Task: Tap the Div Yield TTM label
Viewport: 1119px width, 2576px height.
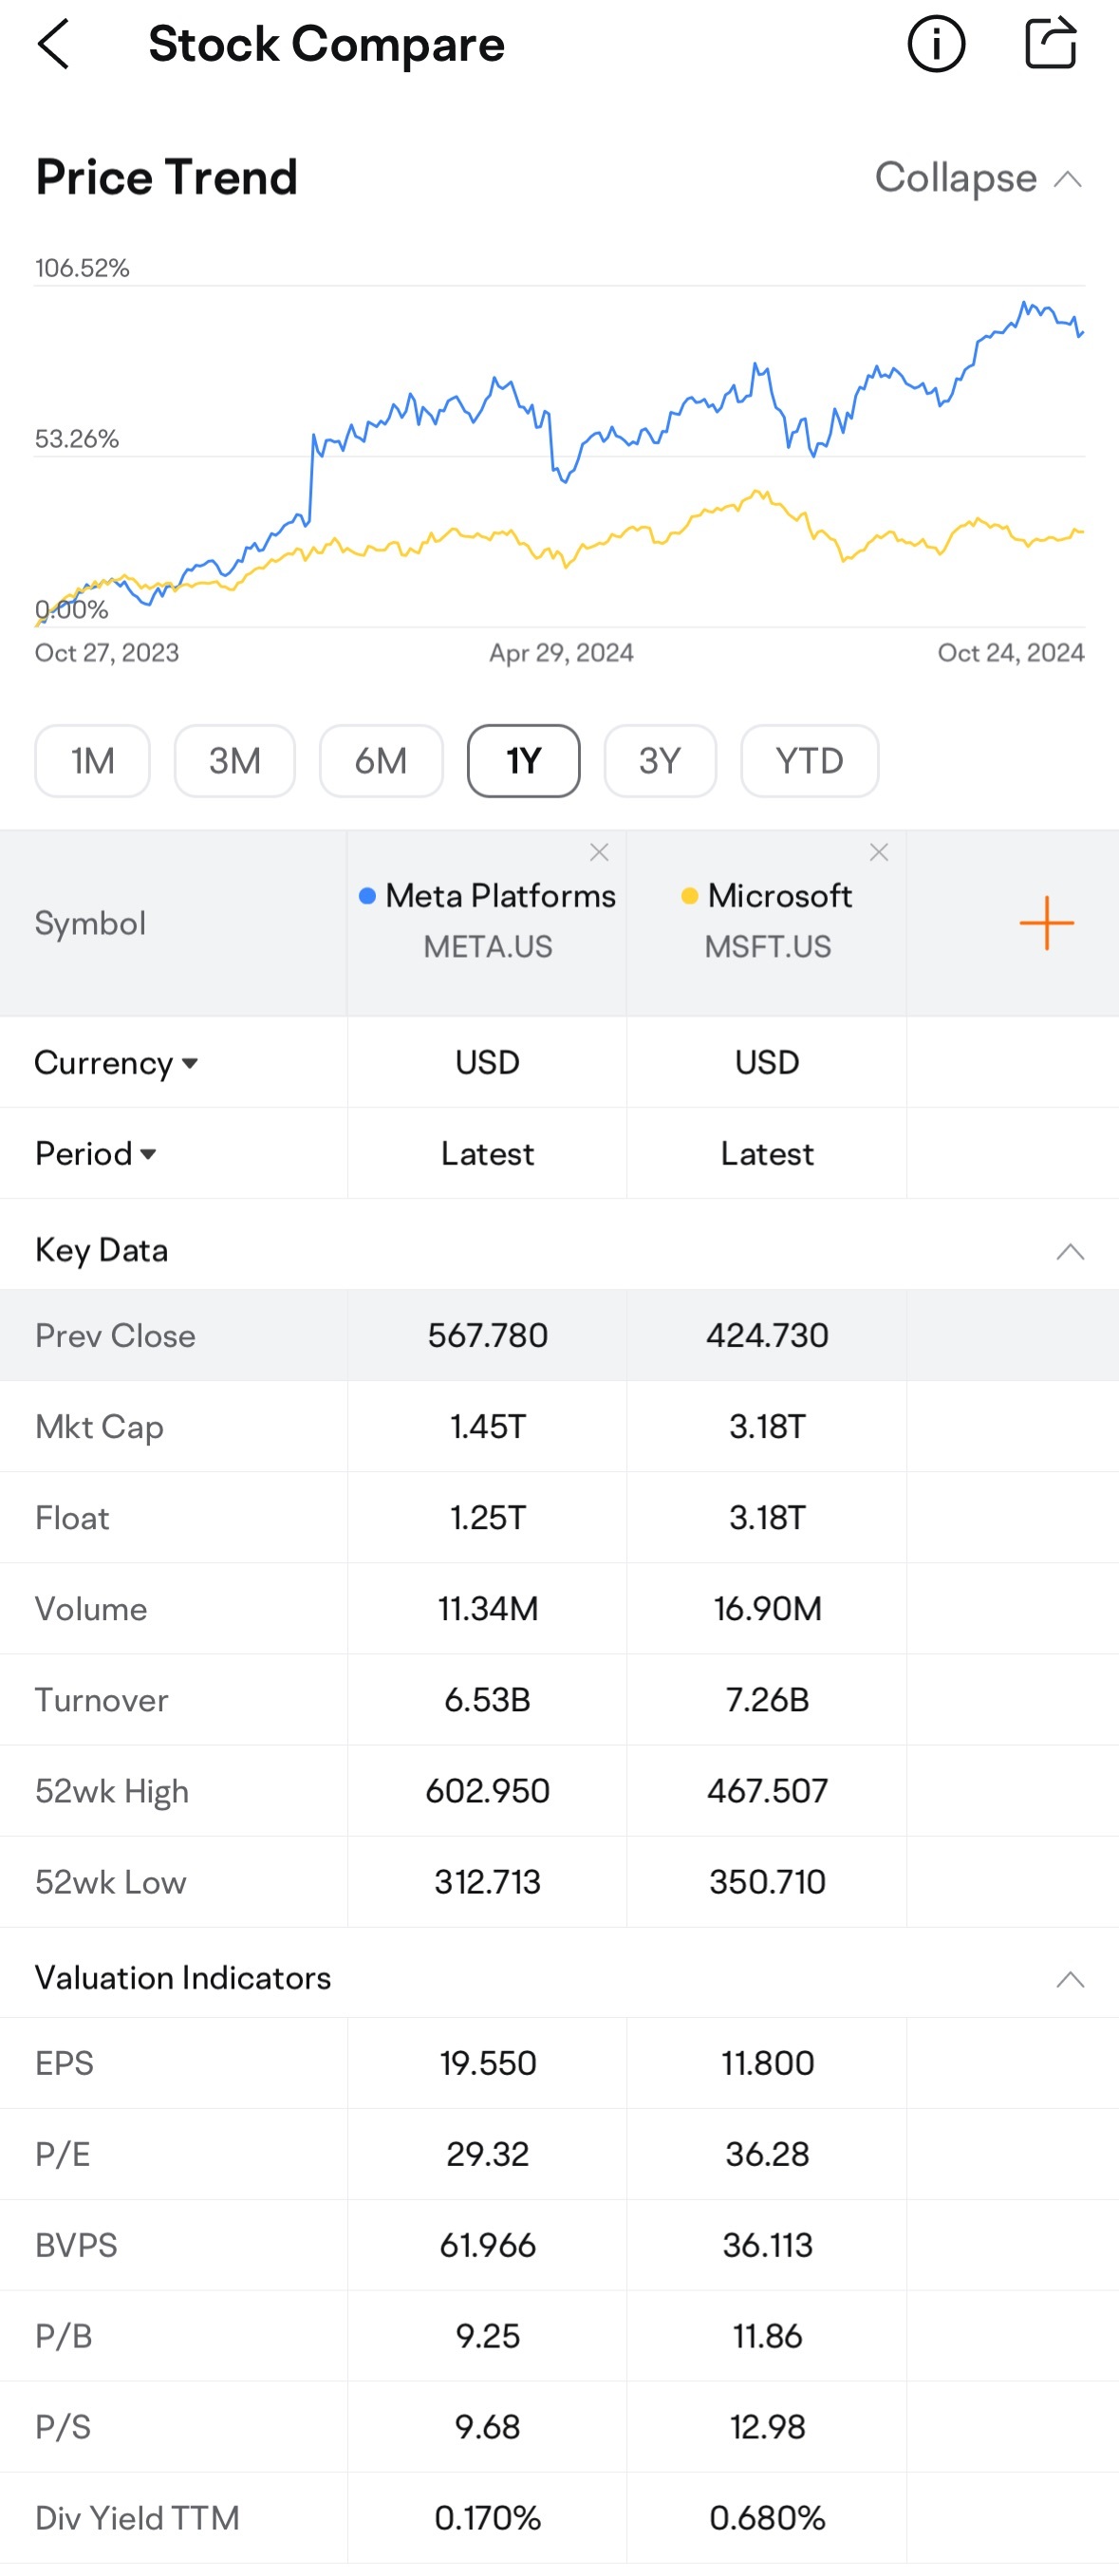Action: [137, 2517]
